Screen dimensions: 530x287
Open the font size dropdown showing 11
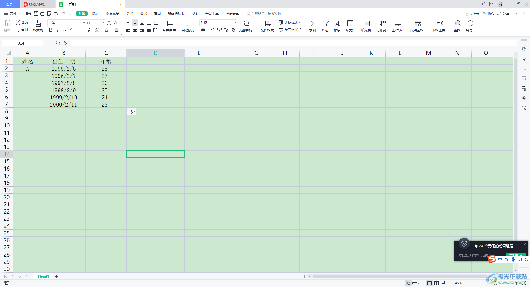[x=103, y=23]
